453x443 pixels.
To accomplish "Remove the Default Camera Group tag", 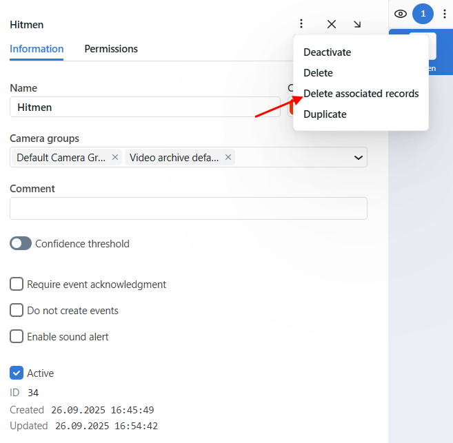I will pyautogui.click(x=115, y=157).
